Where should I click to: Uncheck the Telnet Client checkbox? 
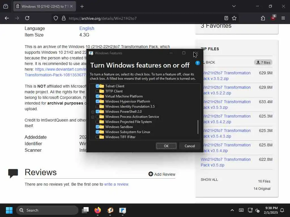coord(97,86)
